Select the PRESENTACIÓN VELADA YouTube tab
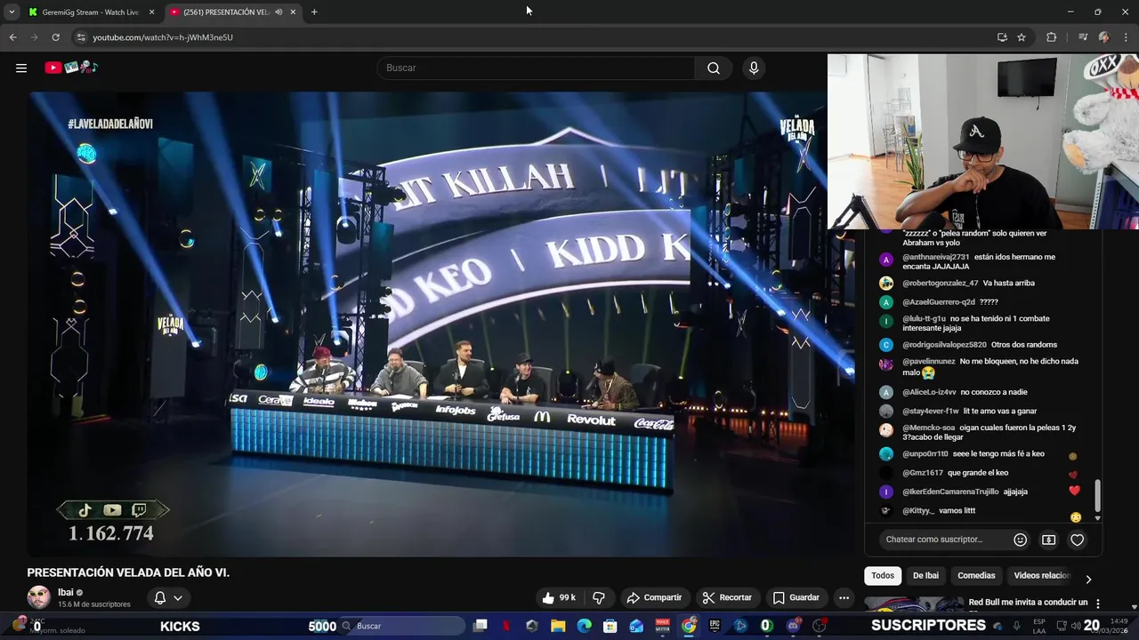 coord(225,12)
